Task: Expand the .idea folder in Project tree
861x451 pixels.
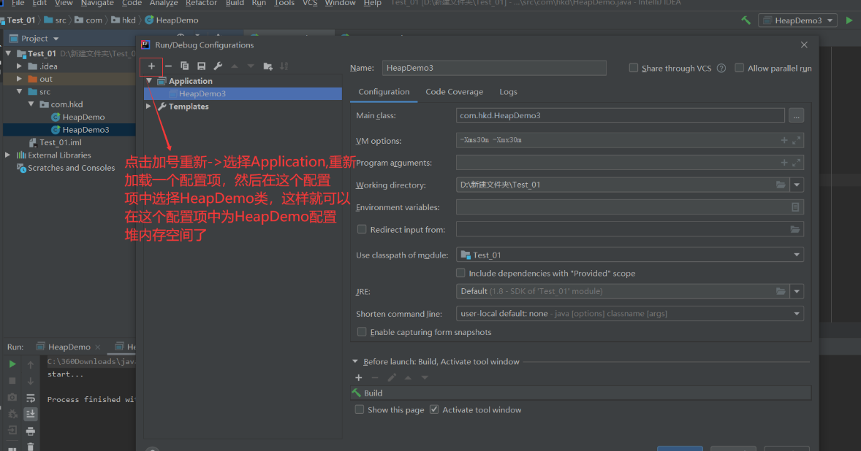Action: tap(19, 66)
